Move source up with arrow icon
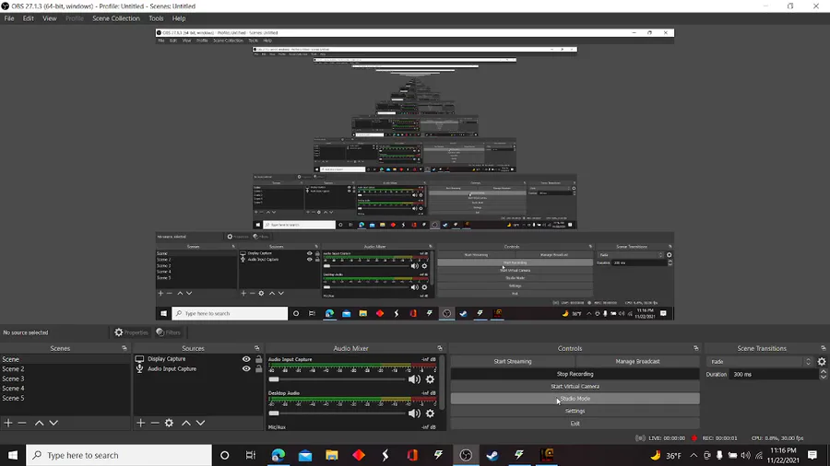This screenshot has width=830, height=466. coord(186,423)
